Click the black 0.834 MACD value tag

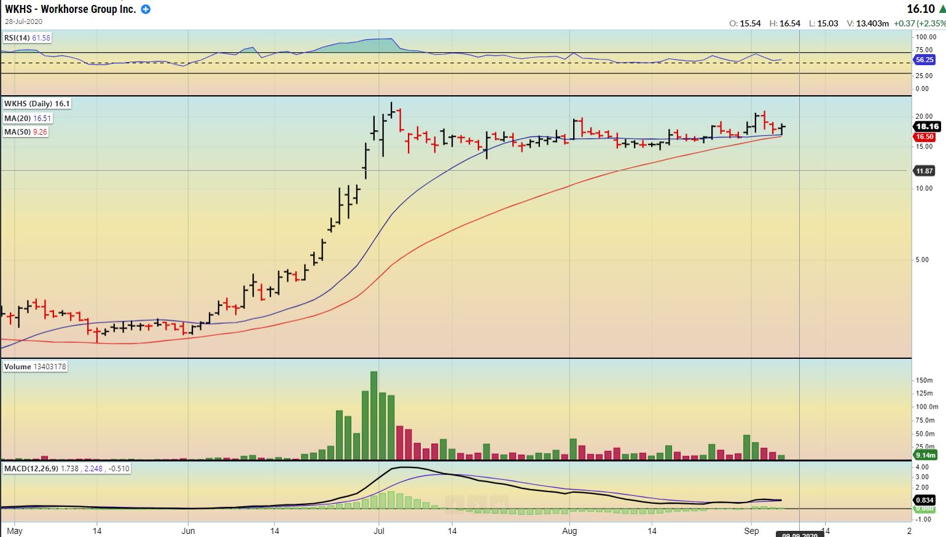[925, 500]
